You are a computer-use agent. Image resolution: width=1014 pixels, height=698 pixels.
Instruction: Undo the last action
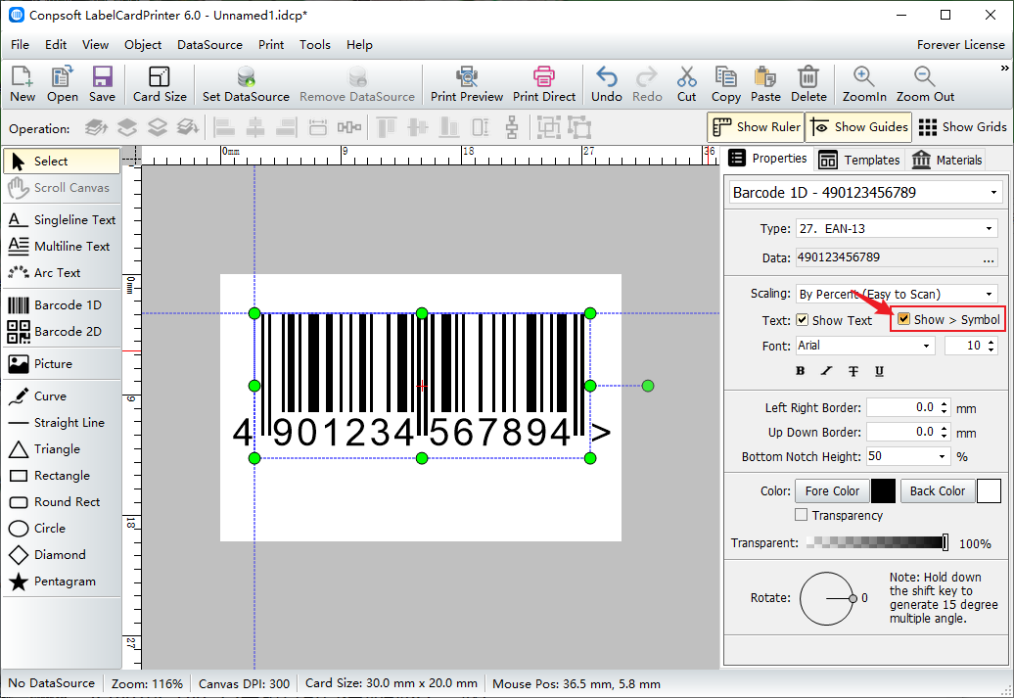point(607,84)
